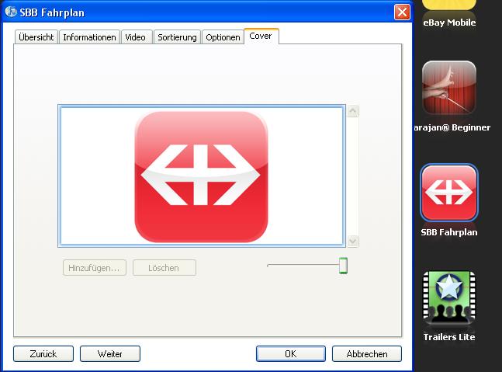Click the cover size slider handle
This screenshot has width=502, height=372.
click(343, 266)
